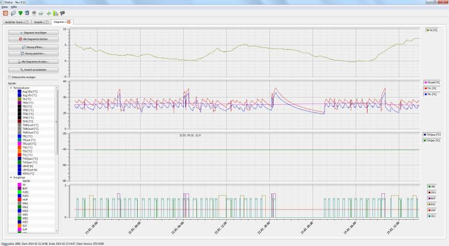Click the bar chart statistics toolbar icon
The height and width of the screenshot is (246, 449).
[x=56, y=13]
